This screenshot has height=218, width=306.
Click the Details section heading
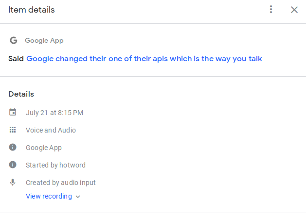pyautogui.click(x=21, y=94)
